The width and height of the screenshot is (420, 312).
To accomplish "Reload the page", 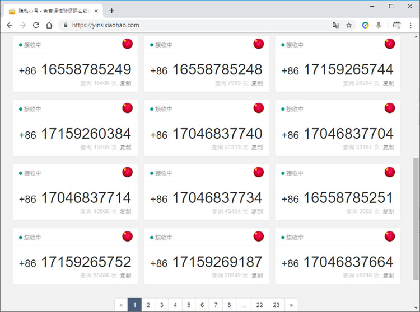I will click(36, 25).
